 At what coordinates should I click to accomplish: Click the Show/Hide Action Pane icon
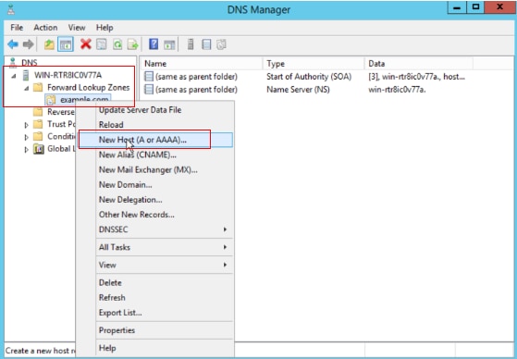(169, 44)
